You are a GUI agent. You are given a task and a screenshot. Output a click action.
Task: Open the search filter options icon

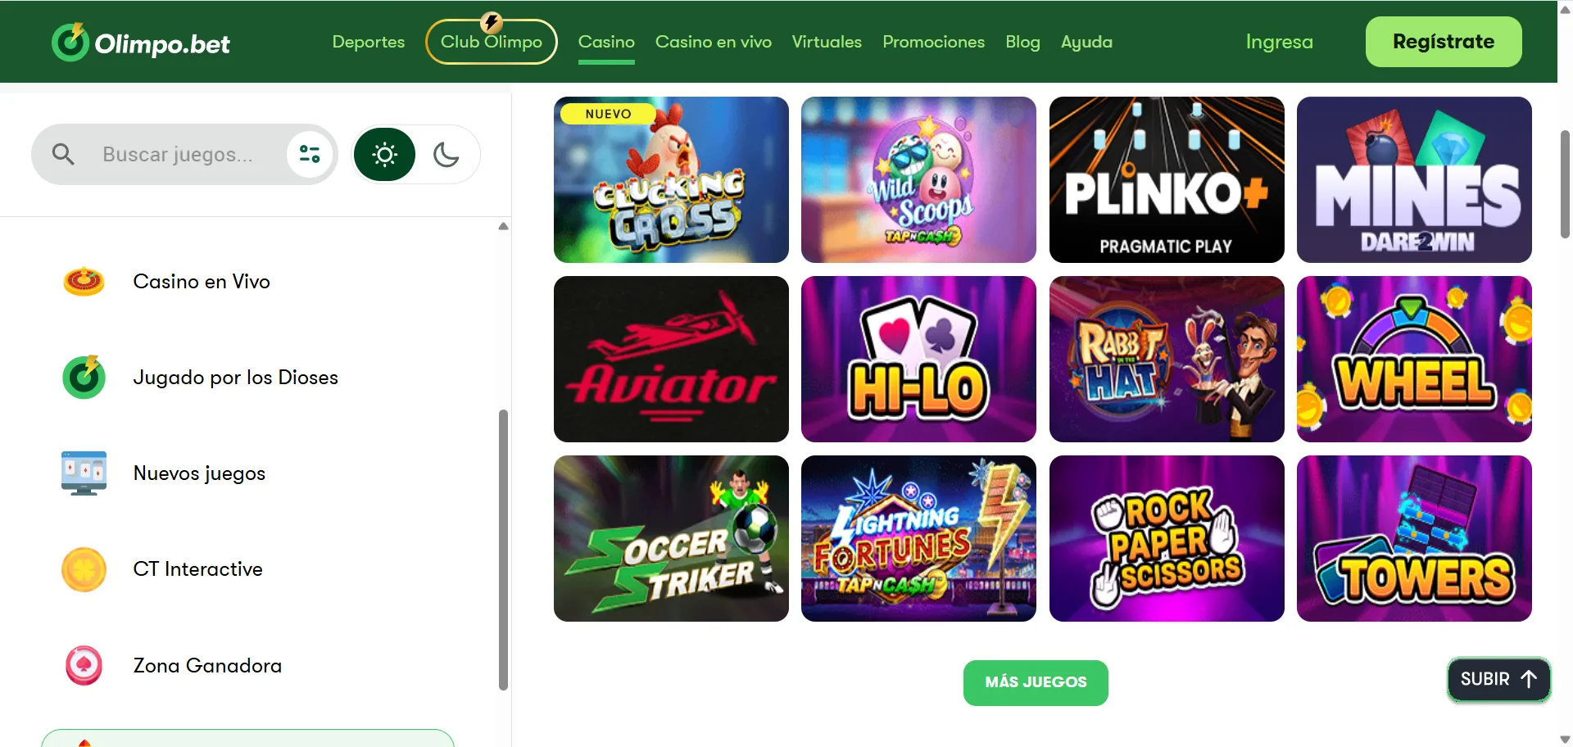pos(310,154)
